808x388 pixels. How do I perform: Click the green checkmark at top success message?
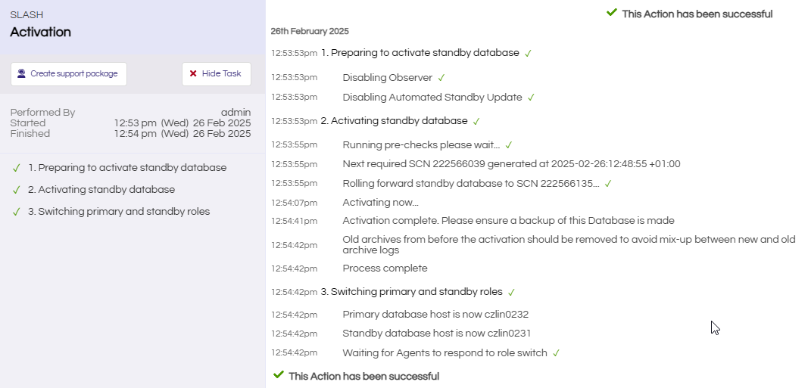click(x=612, y=12)
